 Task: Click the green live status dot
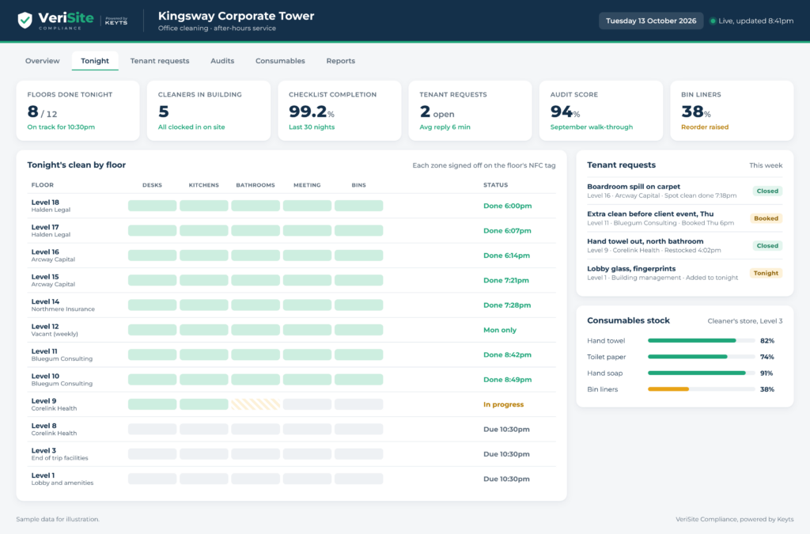[713, 21]
